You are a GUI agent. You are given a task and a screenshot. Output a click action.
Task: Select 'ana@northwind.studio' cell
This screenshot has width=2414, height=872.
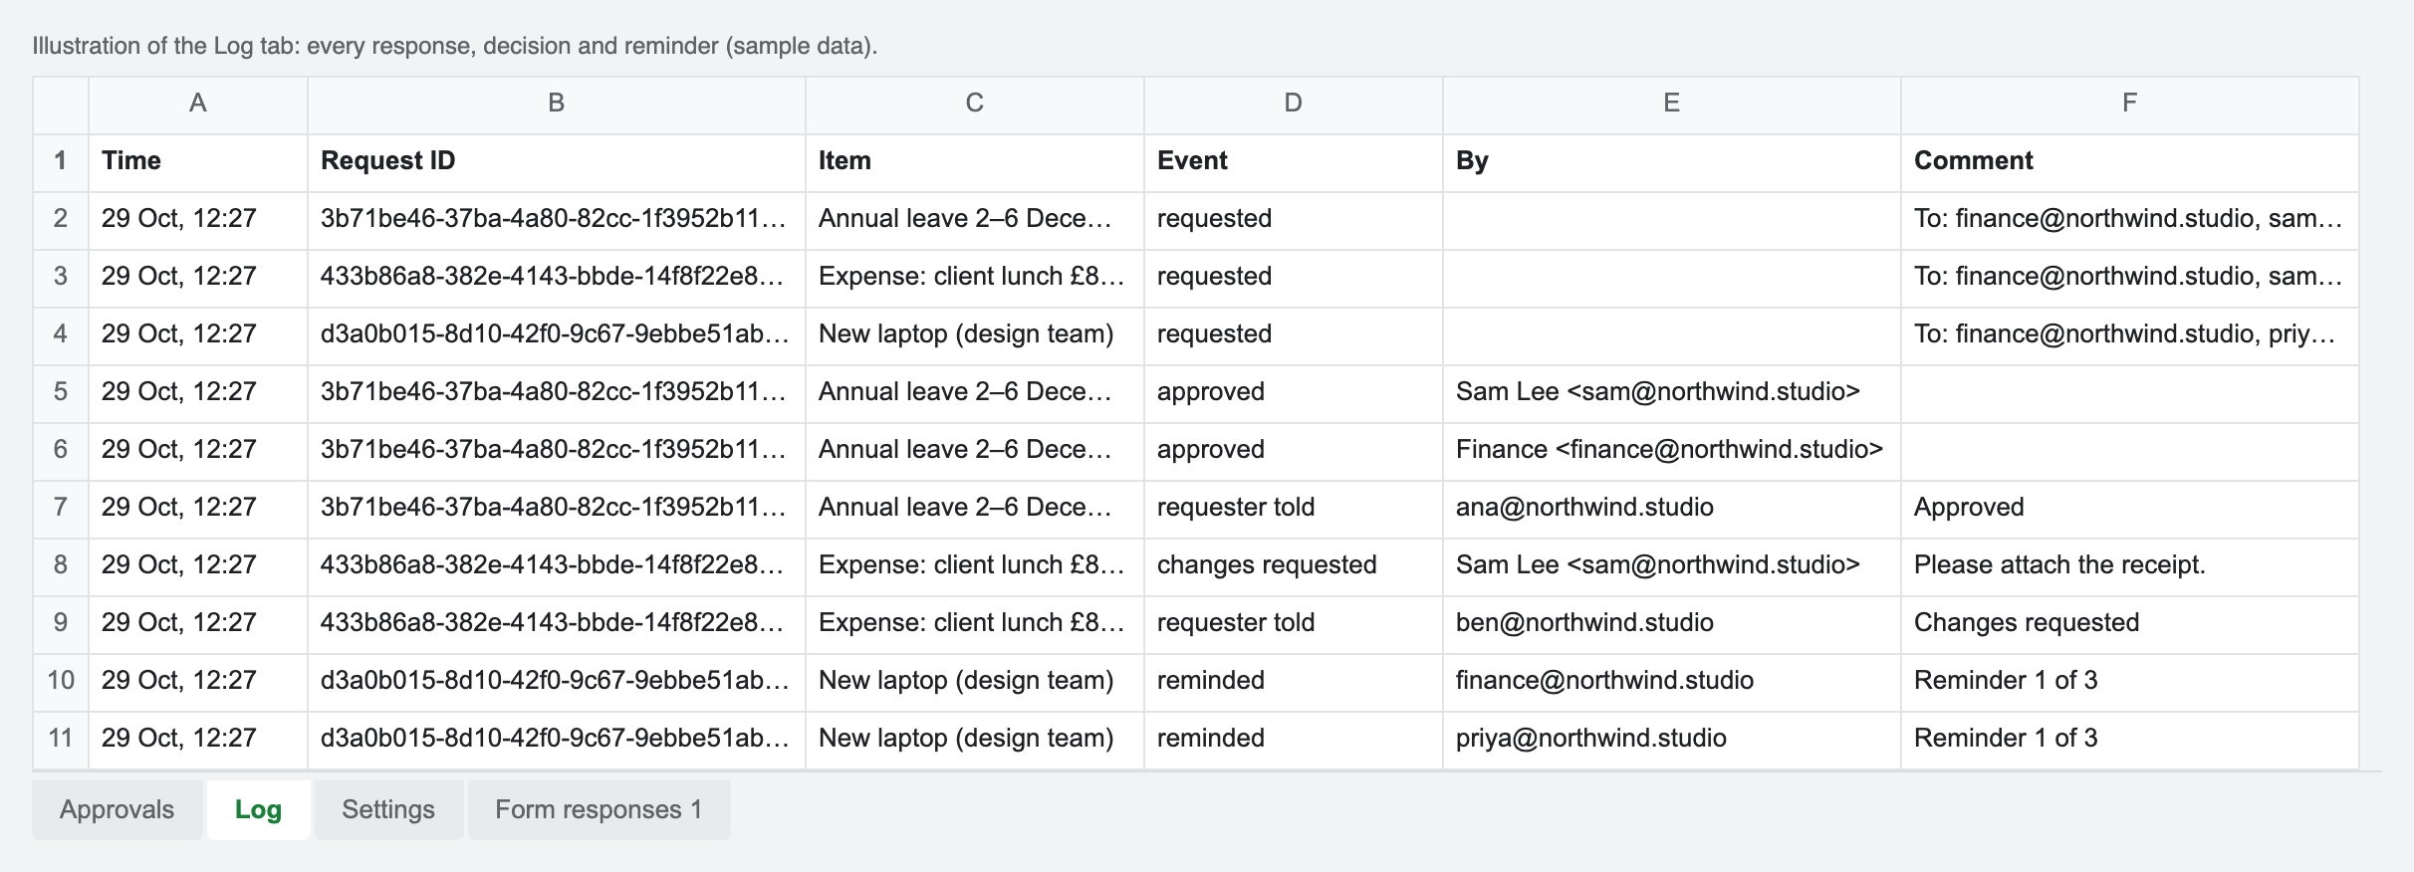tap(1672, 510)
